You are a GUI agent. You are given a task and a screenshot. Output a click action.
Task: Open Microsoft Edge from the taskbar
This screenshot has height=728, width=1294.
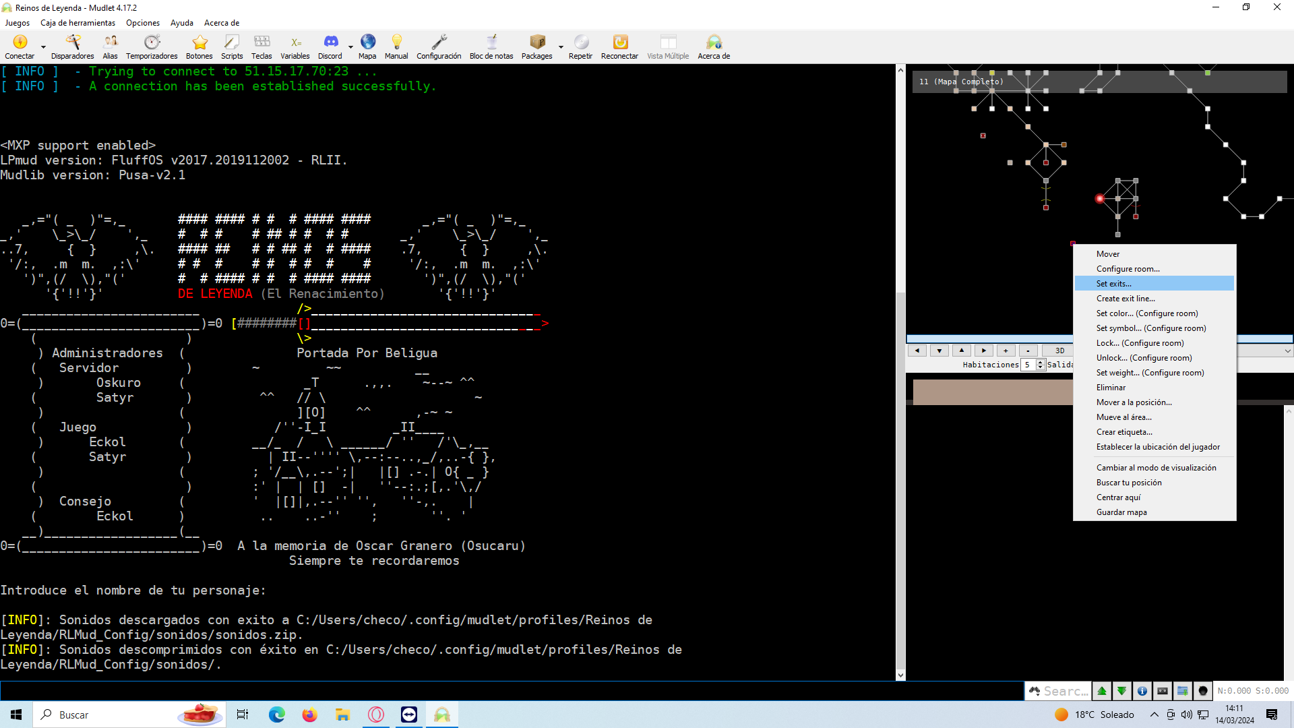(x=276, y=715)
